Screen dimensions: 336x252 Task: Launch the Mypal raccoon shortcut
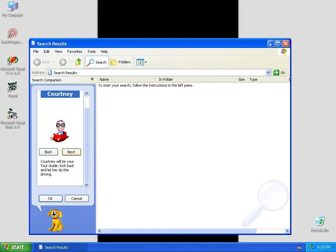[x=13, y=89]
